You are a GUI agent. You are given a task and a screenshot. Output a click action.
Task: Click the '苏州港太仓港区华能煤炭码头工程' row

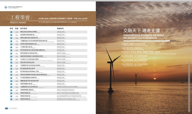pyautogui.click(x=48, y=44)
